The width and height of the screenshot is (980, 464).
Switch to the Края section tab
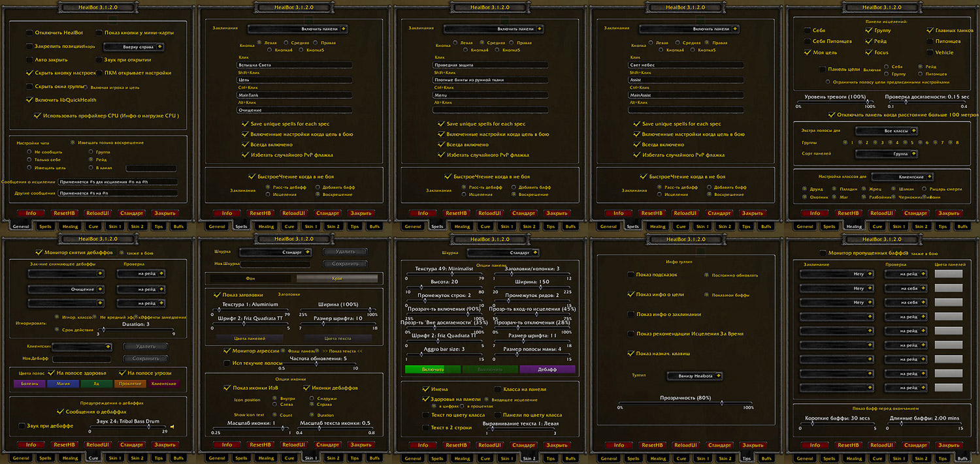(337, 278)
